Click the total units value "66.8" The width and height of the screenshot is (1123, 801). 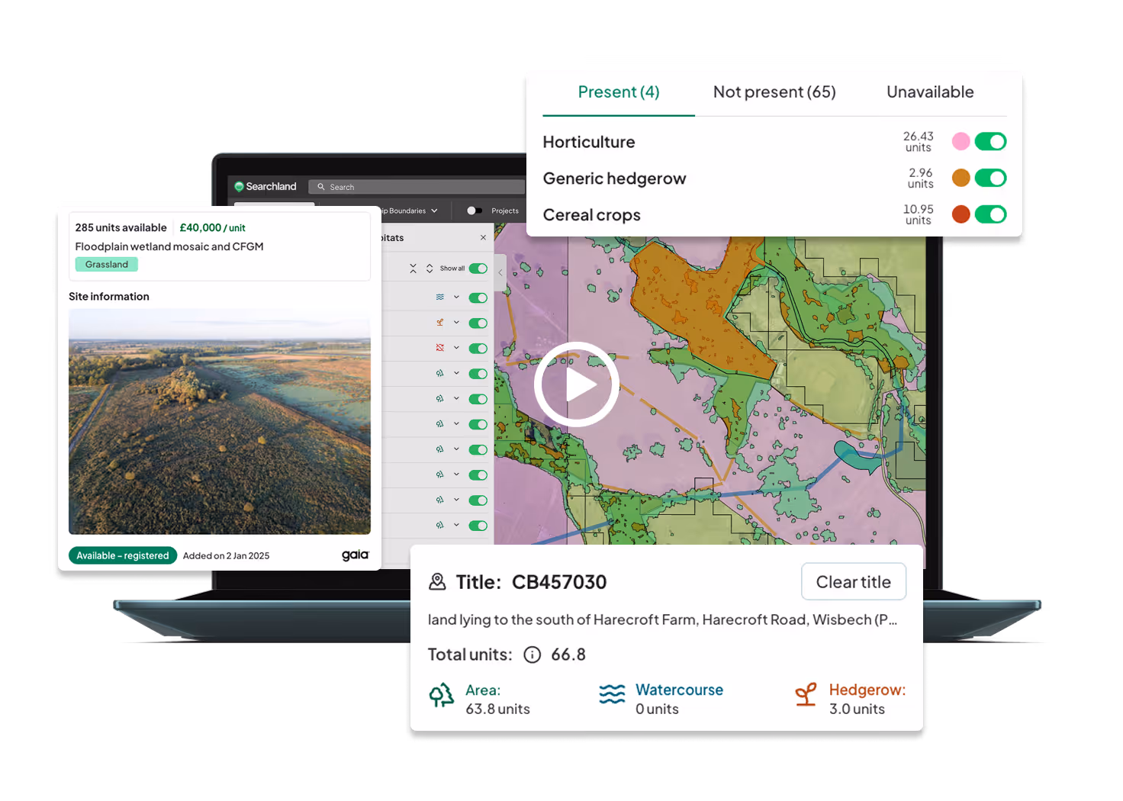(x=568, y=655)
